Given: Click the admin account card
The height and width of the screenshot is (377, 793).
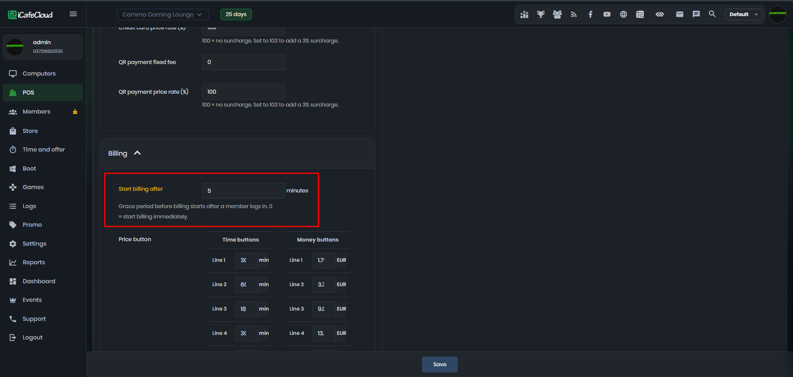Looking at the screenshot, I should pyautogui.click(x=43, y=47).
